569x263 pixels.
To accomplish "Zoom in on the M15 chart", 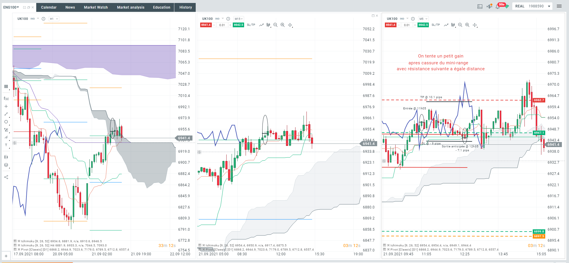I will (282, 25).
